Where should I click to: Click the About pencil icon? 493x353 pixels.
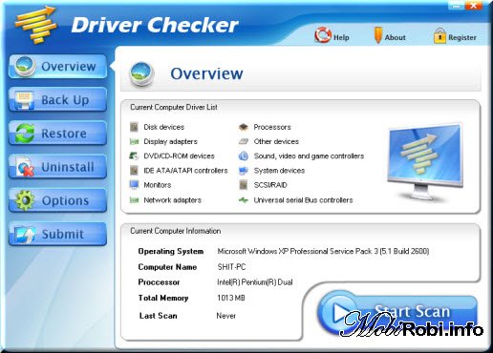pos(377,35)
